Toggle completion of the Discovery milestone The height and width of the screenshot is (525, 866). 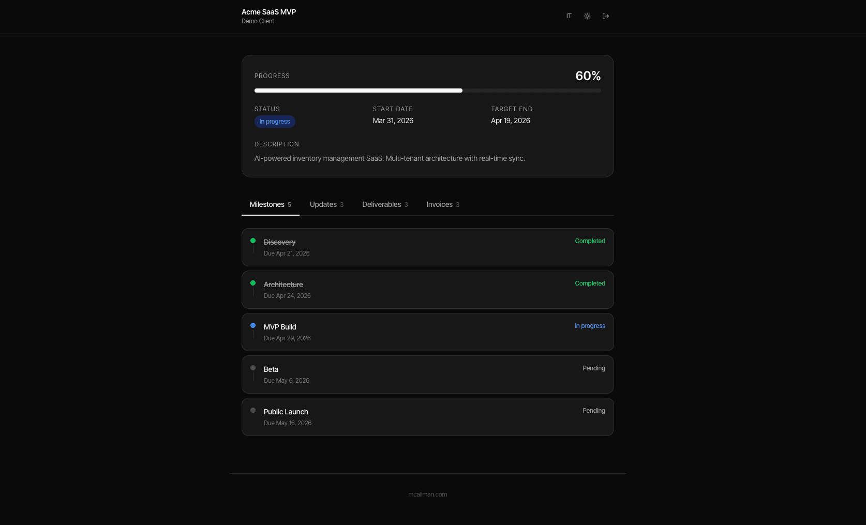click(427, 247)
